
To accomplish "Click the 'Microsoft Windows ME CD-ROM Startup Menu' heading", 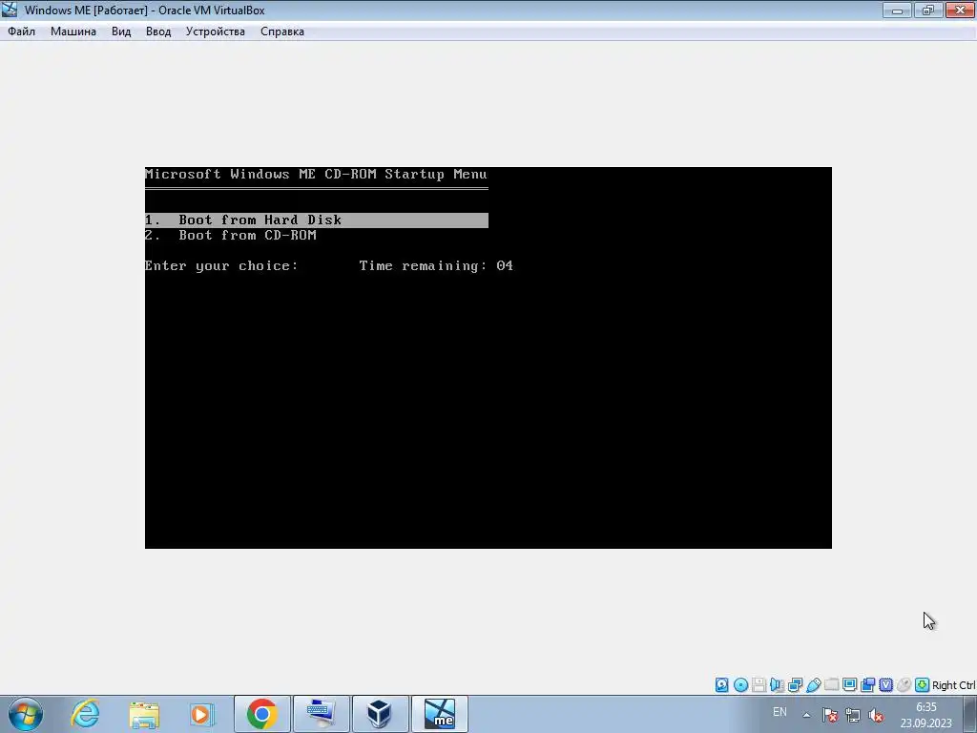I will [x=316, y=174].
